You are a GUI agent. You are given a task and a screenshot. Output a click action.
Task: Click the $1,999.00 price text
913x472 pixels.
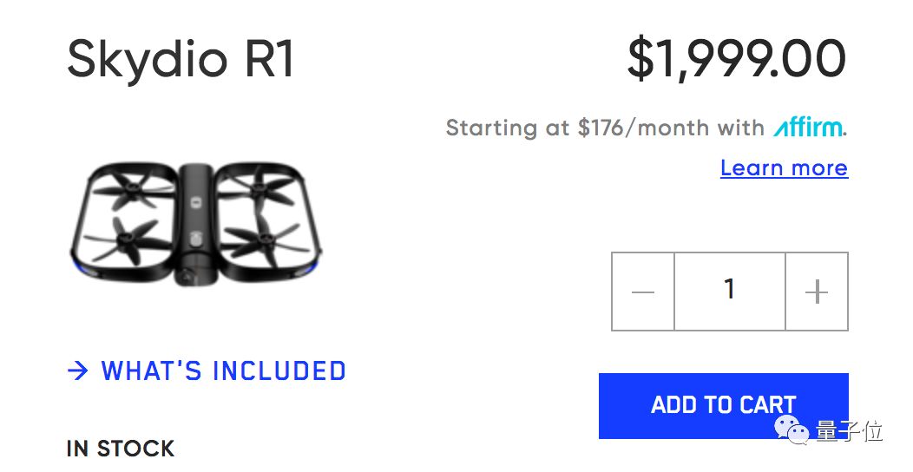736,60
